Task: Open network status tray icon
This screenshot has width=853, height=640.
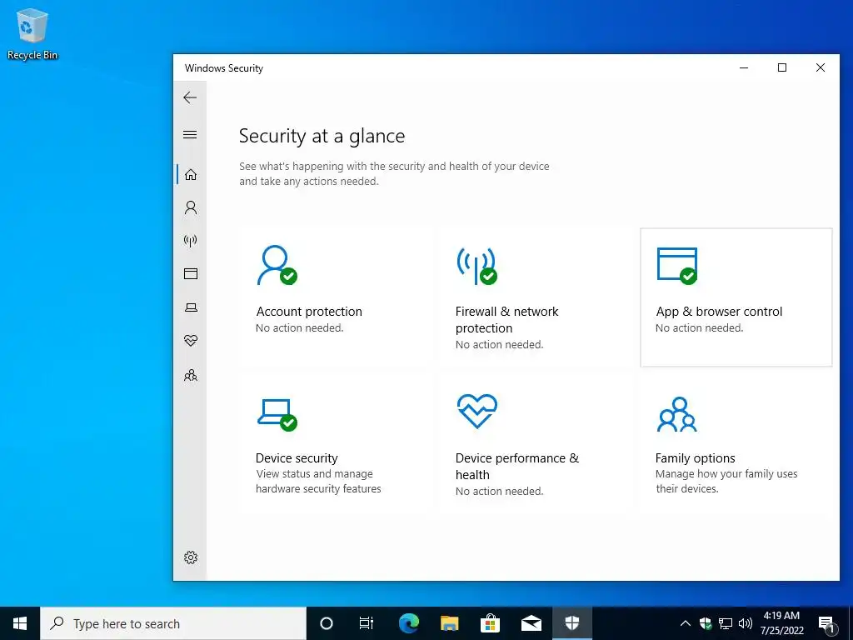Action: click(x=726, y=623)
